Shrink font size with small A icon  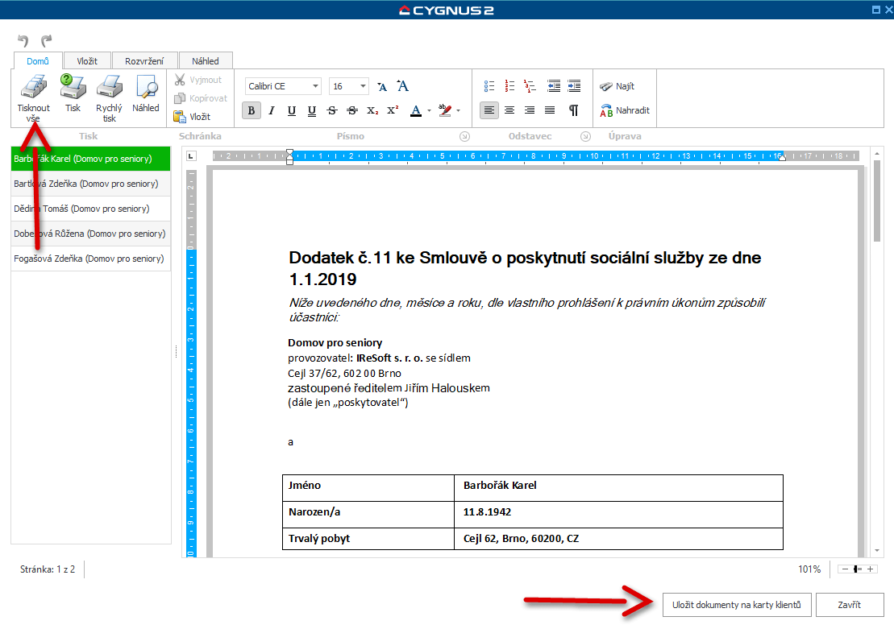coord(382,87)
